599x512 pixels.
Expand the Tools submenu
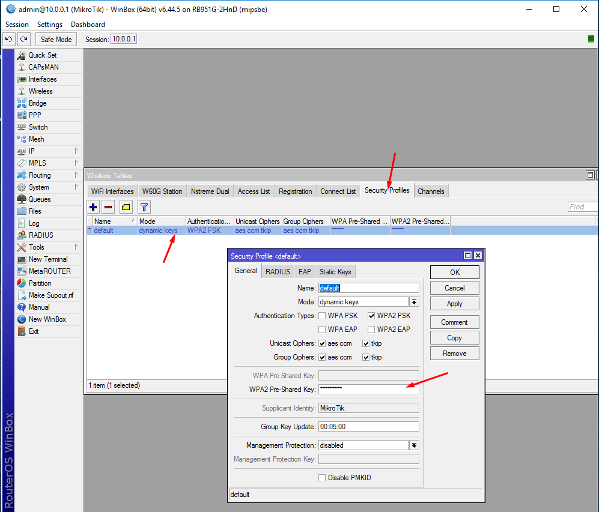76,247
